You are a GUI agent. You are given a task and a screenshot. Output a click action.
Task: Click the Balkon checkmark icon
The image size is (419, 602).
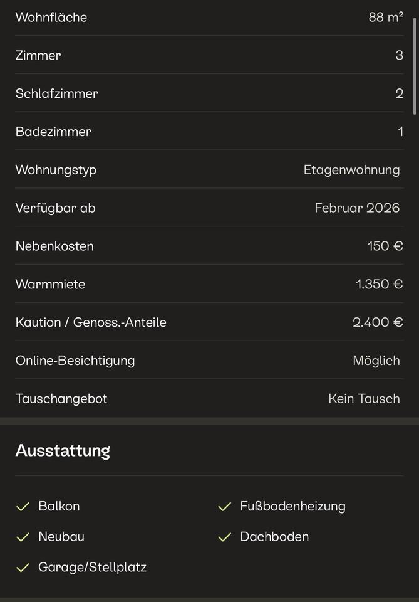(23, 507)
